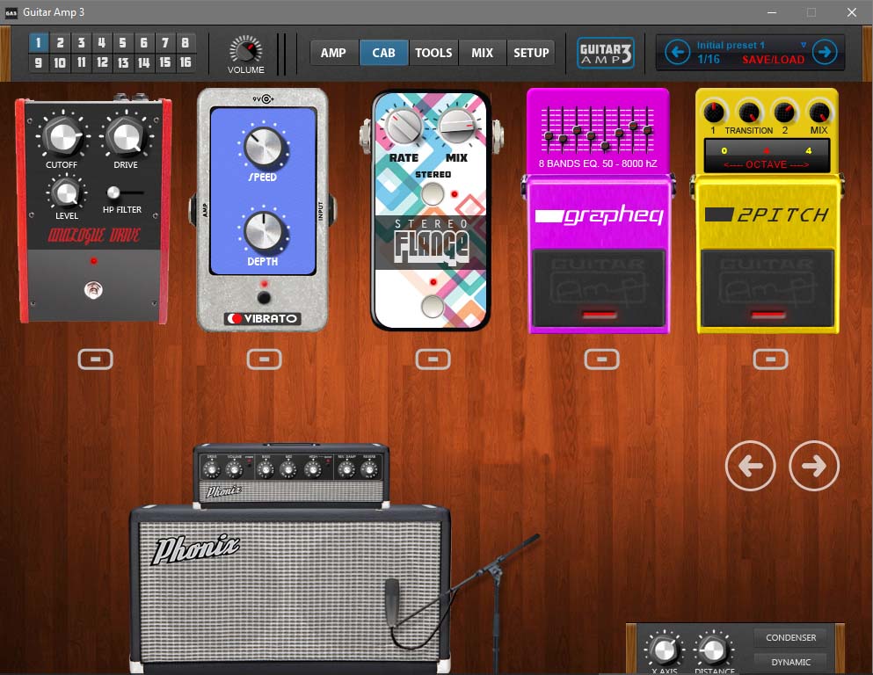Select the CONDENSER microphone type

790,638
